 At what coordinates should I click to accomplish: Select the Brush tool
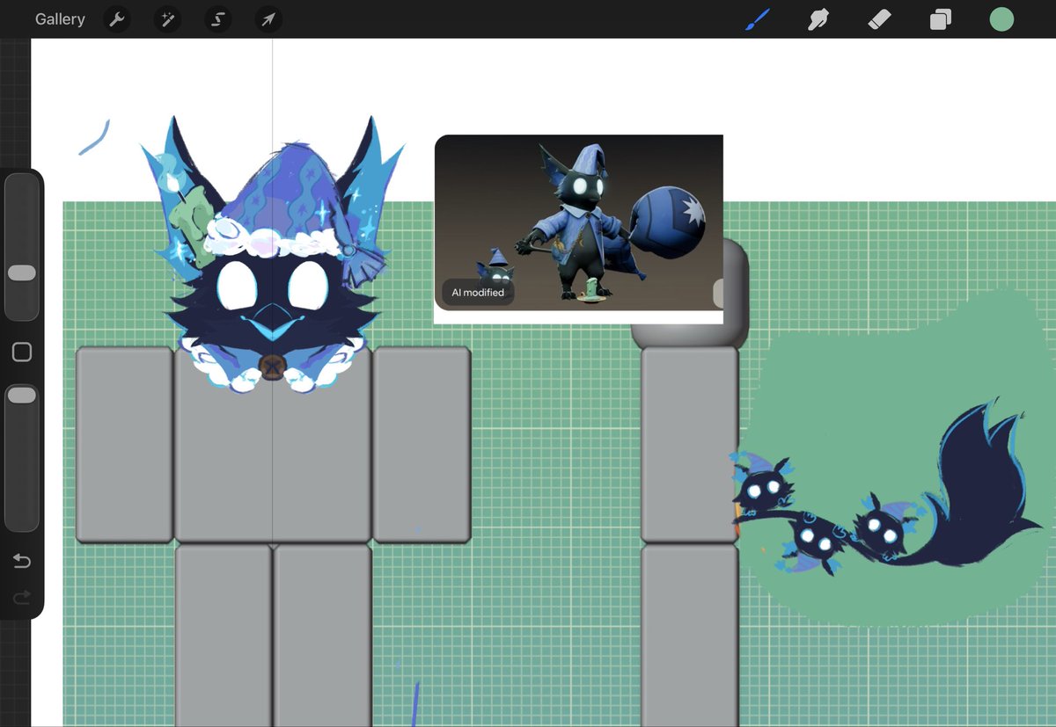[758, 19]
